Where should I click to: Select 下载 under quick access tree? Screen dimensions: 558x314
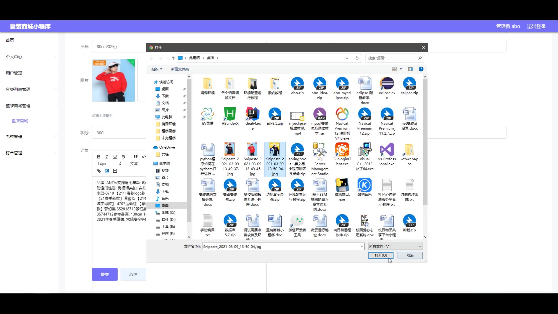(165, 96)
